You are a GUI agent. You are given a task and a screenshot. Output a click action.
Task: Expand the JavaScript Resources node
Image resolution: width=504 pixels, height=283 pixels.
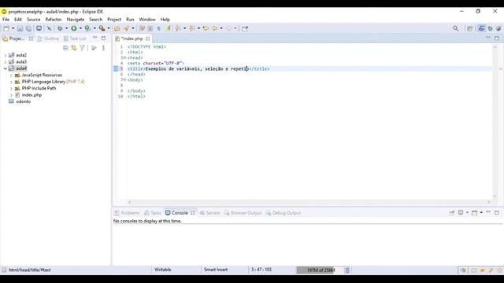pos(11,75)
